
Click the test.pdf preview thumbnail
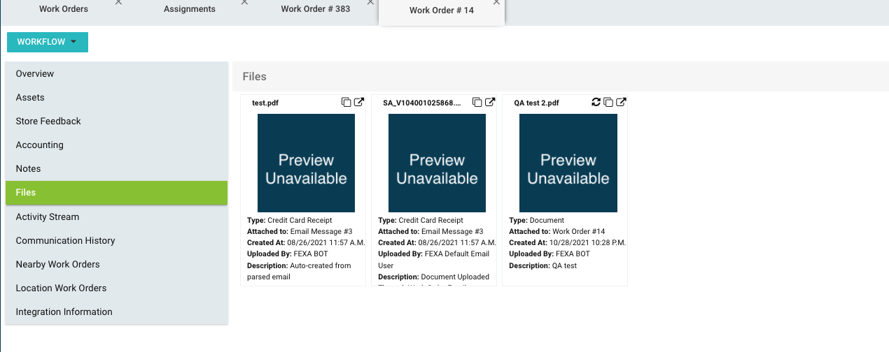pos(306,163)
